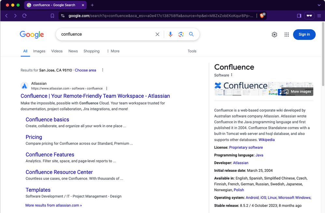Click Initial release date March 25, 2004

(x=243, y=170)
